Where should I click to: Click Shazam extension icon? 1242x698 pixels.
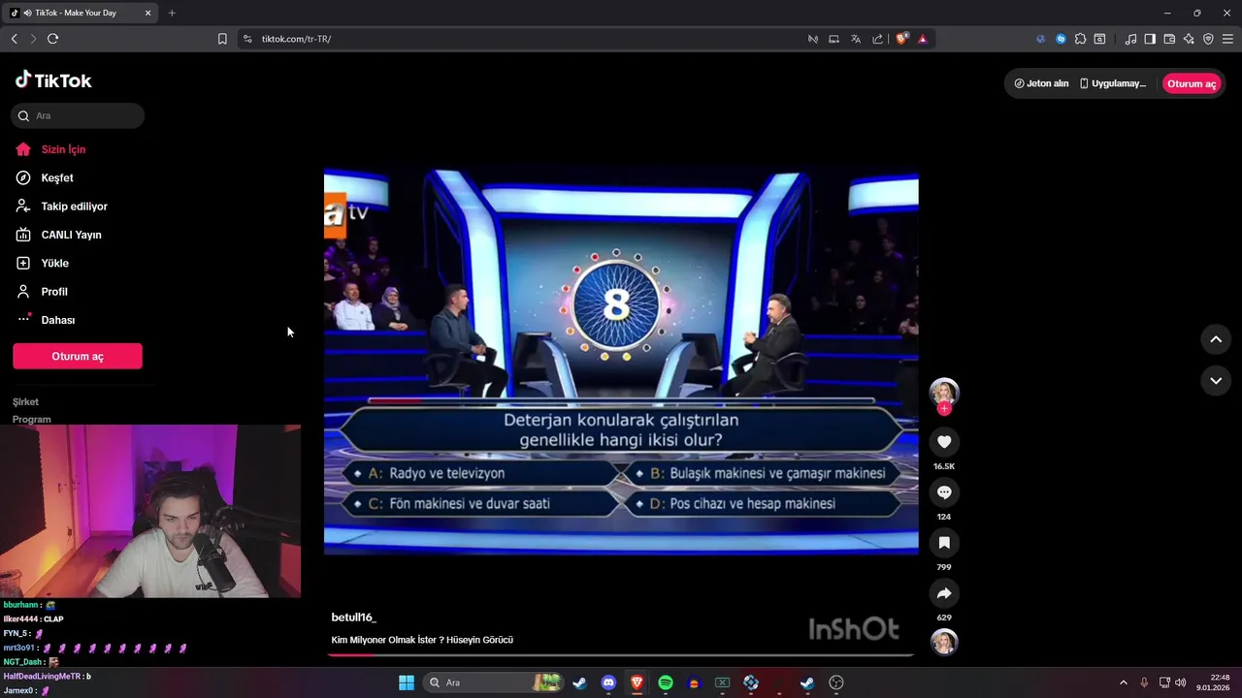(1061, 39)
